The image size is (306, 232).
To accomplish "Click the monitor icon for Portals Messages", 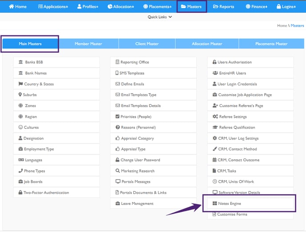I will (x=118, y=181).
